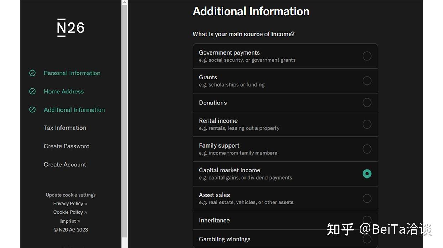Click the Personal Information checkmark icon
443x248 pixels.
32,73
